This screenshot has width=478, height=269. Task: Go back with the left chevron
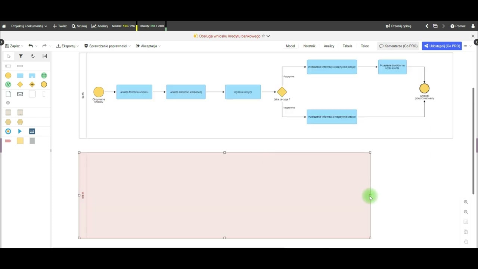pyautogui.click(x=427, y=26)
